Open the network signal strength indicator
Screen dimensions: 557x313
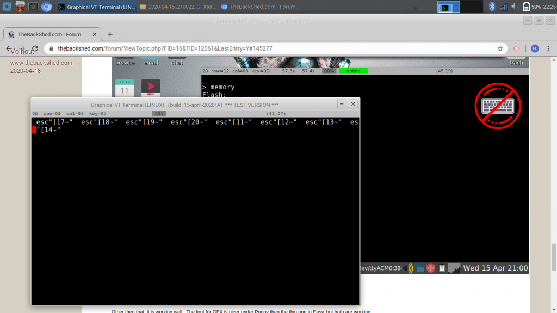point(503,7)
